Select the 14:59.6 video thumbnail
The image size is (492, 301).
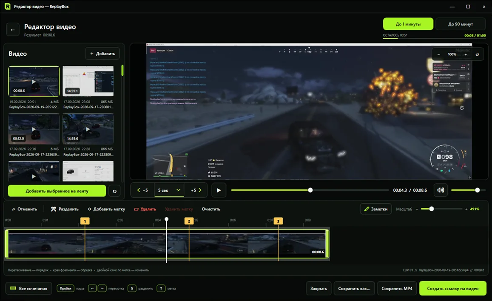point(88,129)
